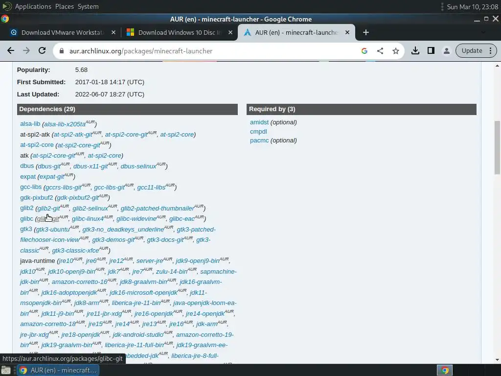This screenshot has width=501, height=376.
Task: Open the dbus dependency link
Action: click(x=27, y=166)
